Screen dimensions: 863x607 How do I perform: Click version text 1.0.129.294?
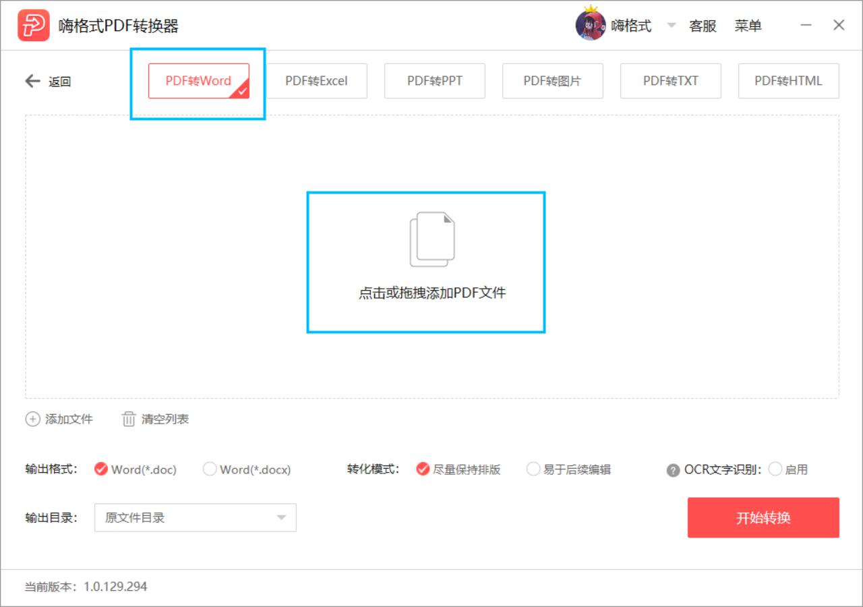click(x=115, y=586)
